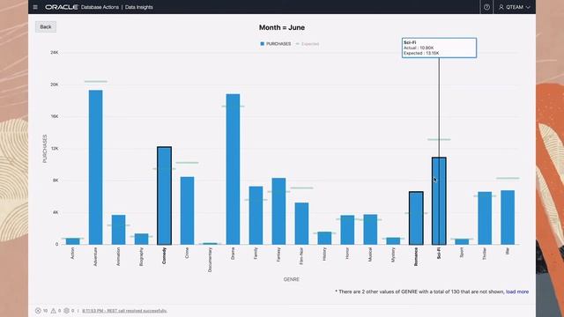Viewport: 564px width, 317px height.
Task: Click the Oracle logo in the header
Action: tap(62, 7)
